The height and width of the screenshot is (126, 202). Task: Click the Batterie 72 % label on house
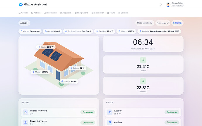(77, 68)
